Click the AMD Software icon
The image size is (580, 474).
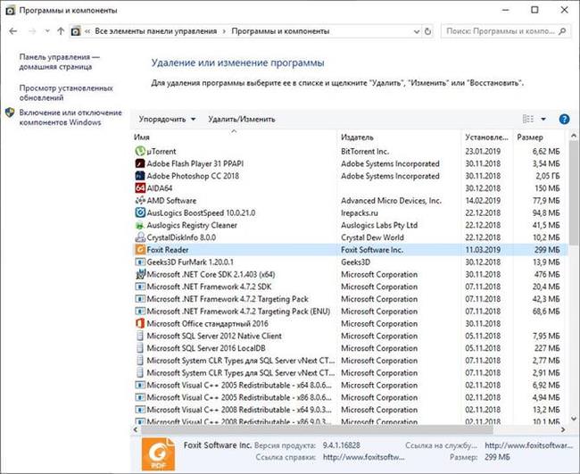(140, 200)
